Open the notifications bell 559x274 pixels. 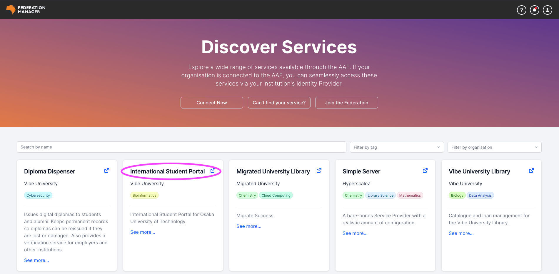(534, 10)
